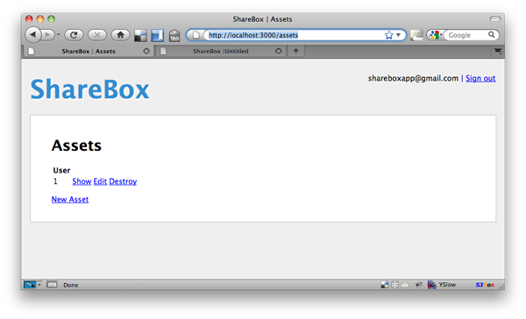526x319 pixels.
Task: Click the page icon left of the URL
Action: [196, 35]
